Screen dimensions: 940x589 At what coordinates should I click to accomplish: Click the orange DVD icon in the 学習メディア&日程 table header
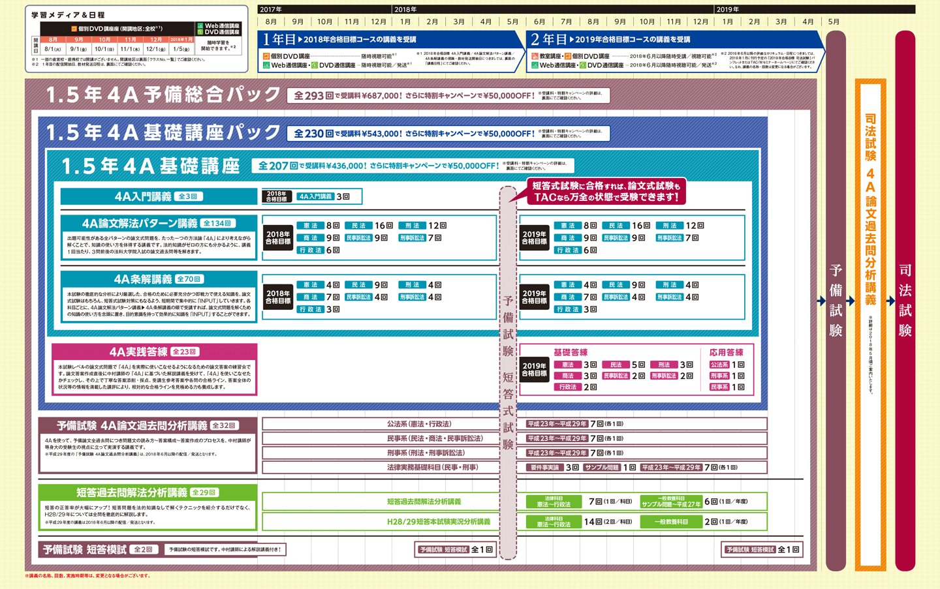pyautogui.click(x=74, y=29)
